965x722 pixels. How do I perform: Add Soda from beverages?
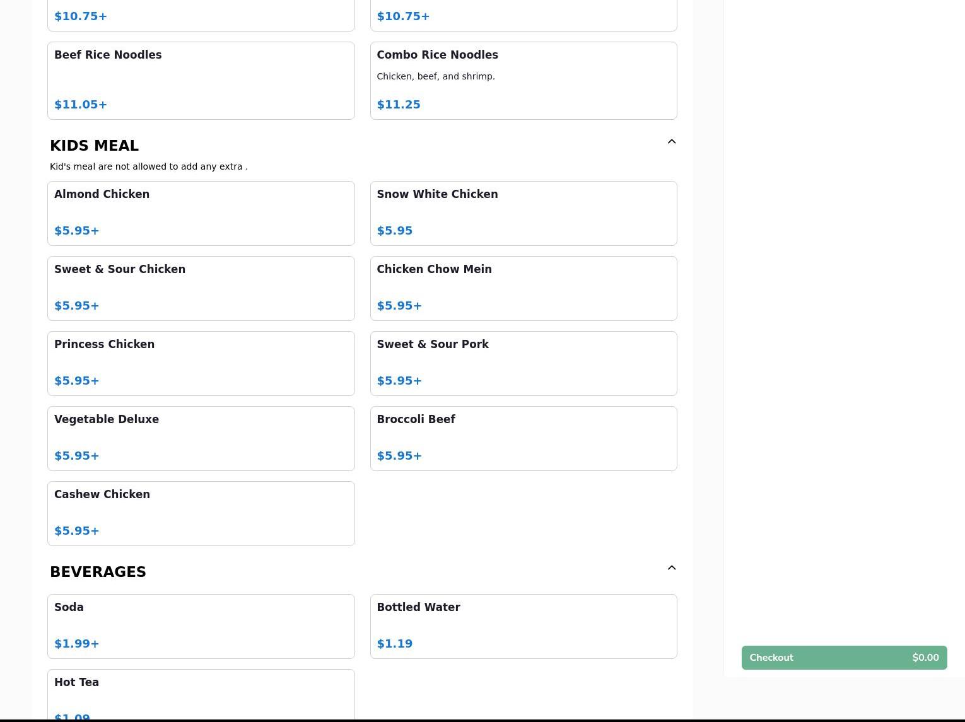[x=201, y=626]
